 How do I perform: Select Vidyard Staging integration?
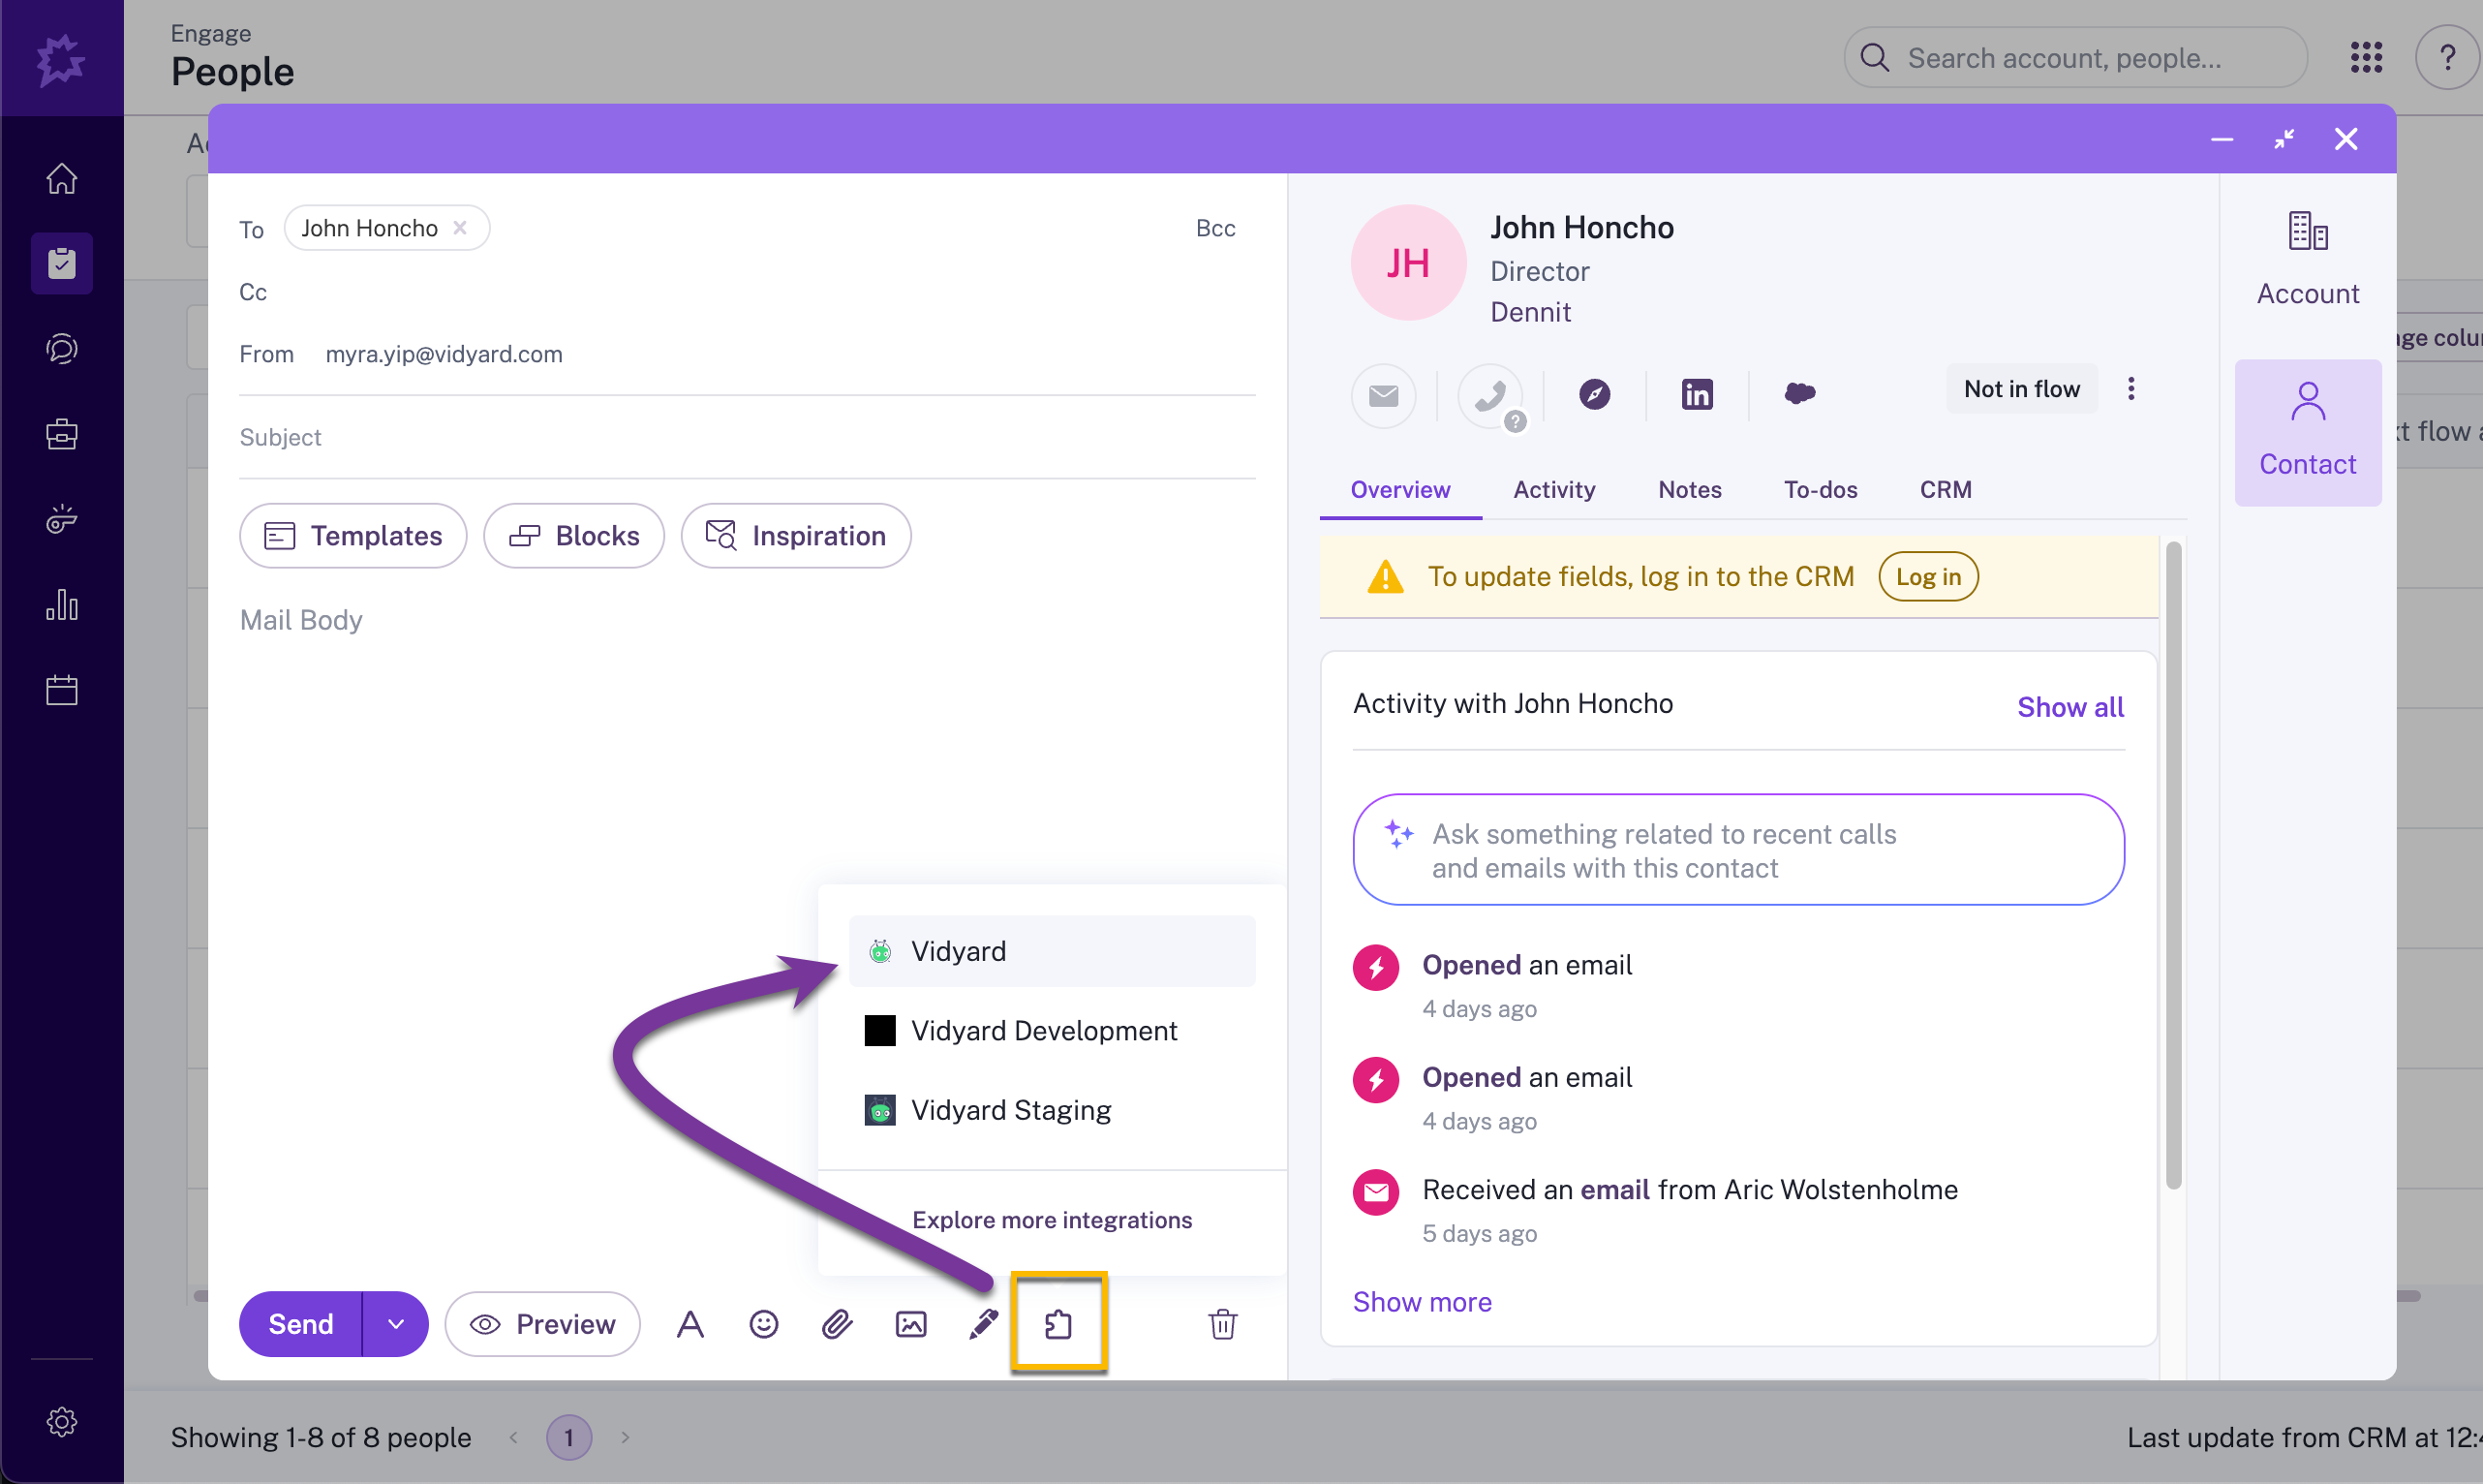(x=1052, y=1110)
